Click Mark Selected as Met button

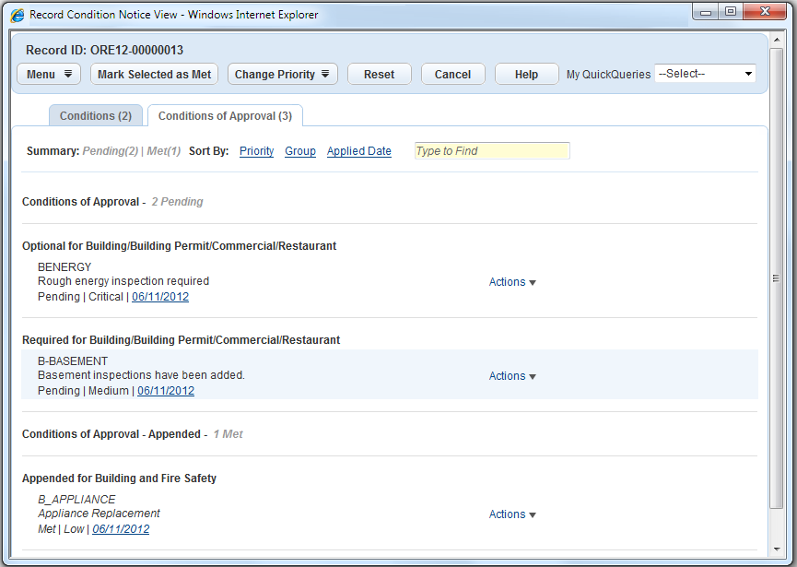(x=154, y=75)
